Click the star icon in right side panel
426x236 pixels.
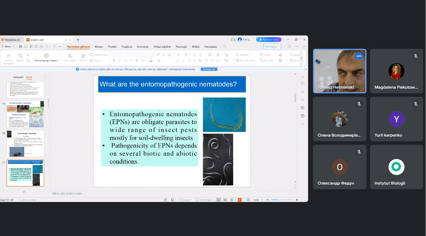[x=303, y=92]
